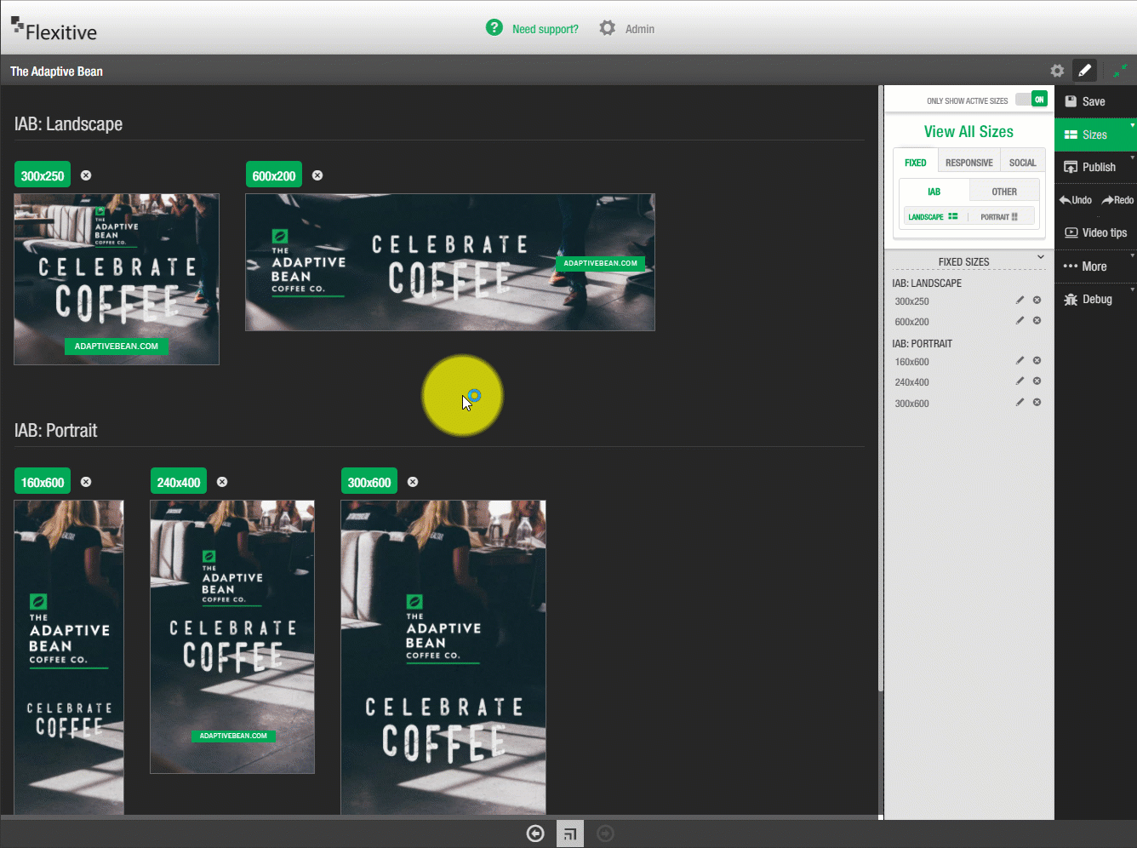This screenshot has height=848, width=1137.
Task: Click the green 300x250 size label
Action: pyautogui.click(x=43, y=175)
